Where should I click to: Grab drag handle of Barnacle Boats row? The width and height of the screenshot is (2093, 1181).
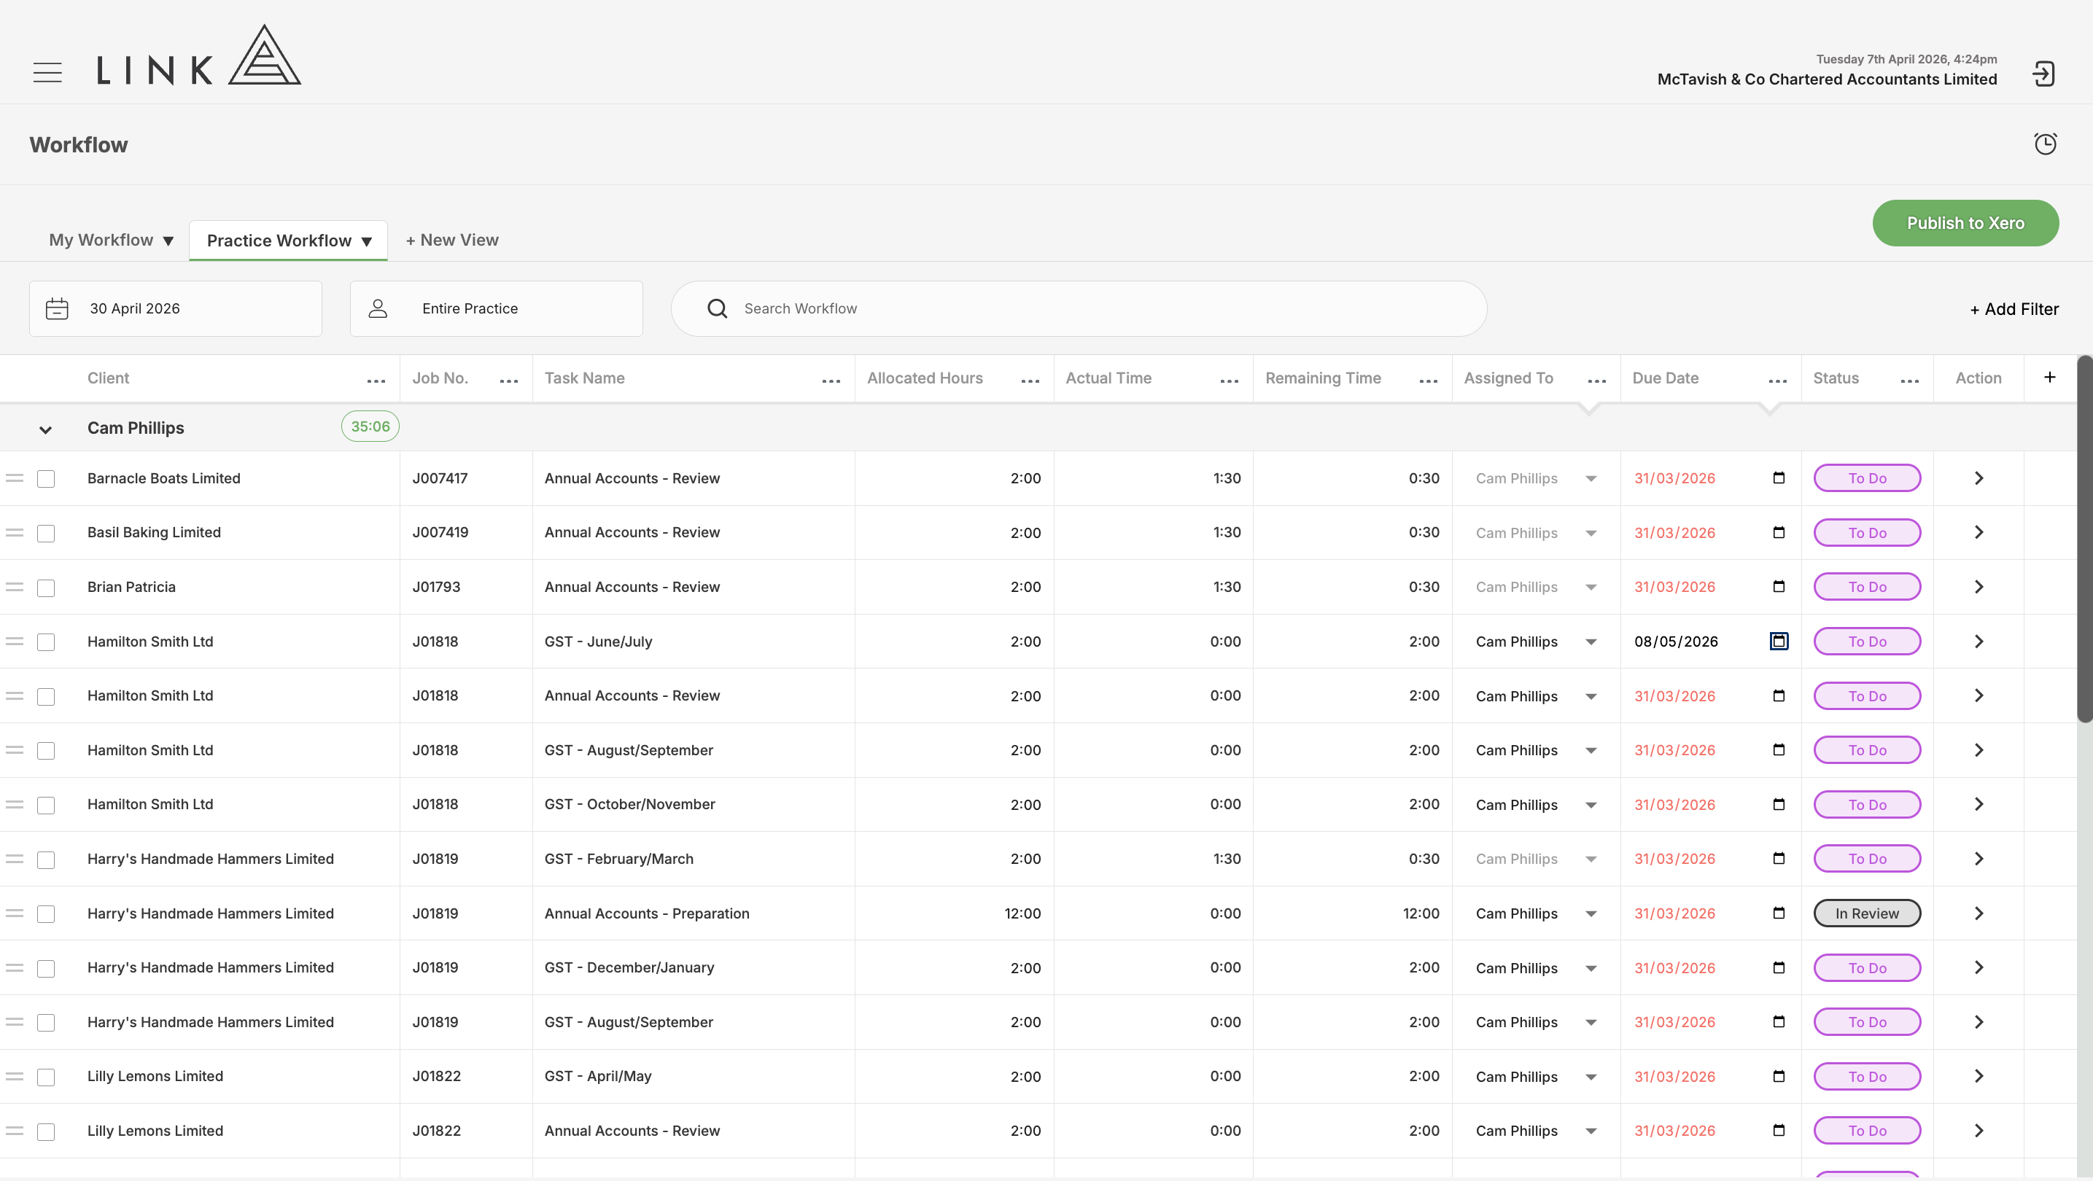(15, 478)
